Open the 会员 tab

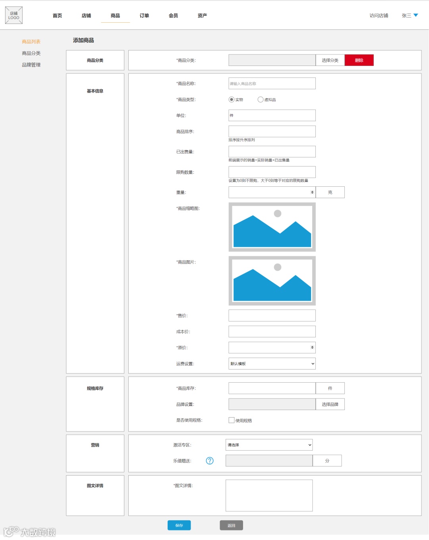coord(173,15)
